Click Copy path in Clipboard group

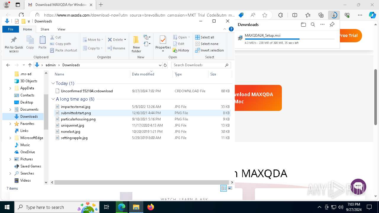click(x=60, y=44)
